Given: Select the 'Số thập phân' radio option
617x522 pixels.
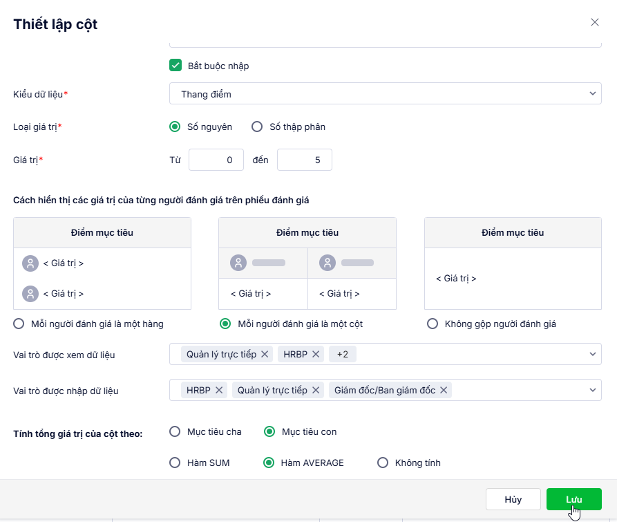Looking at the screenshot, I should 257,127.
